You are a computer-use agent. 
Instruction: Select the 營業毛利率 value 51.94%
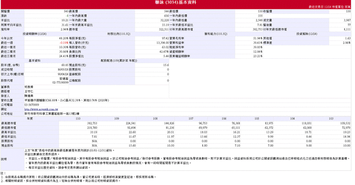click(x=258, y=38)
